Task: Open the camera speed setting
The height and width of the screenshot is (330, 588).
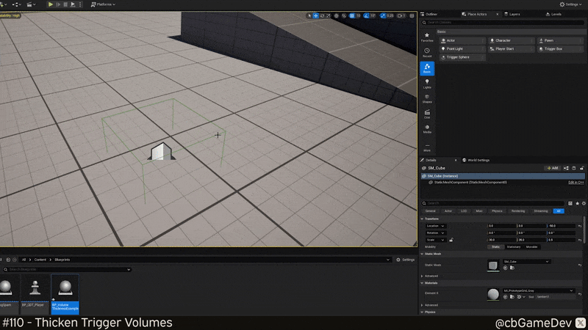Action: click(x=401, y=15)
